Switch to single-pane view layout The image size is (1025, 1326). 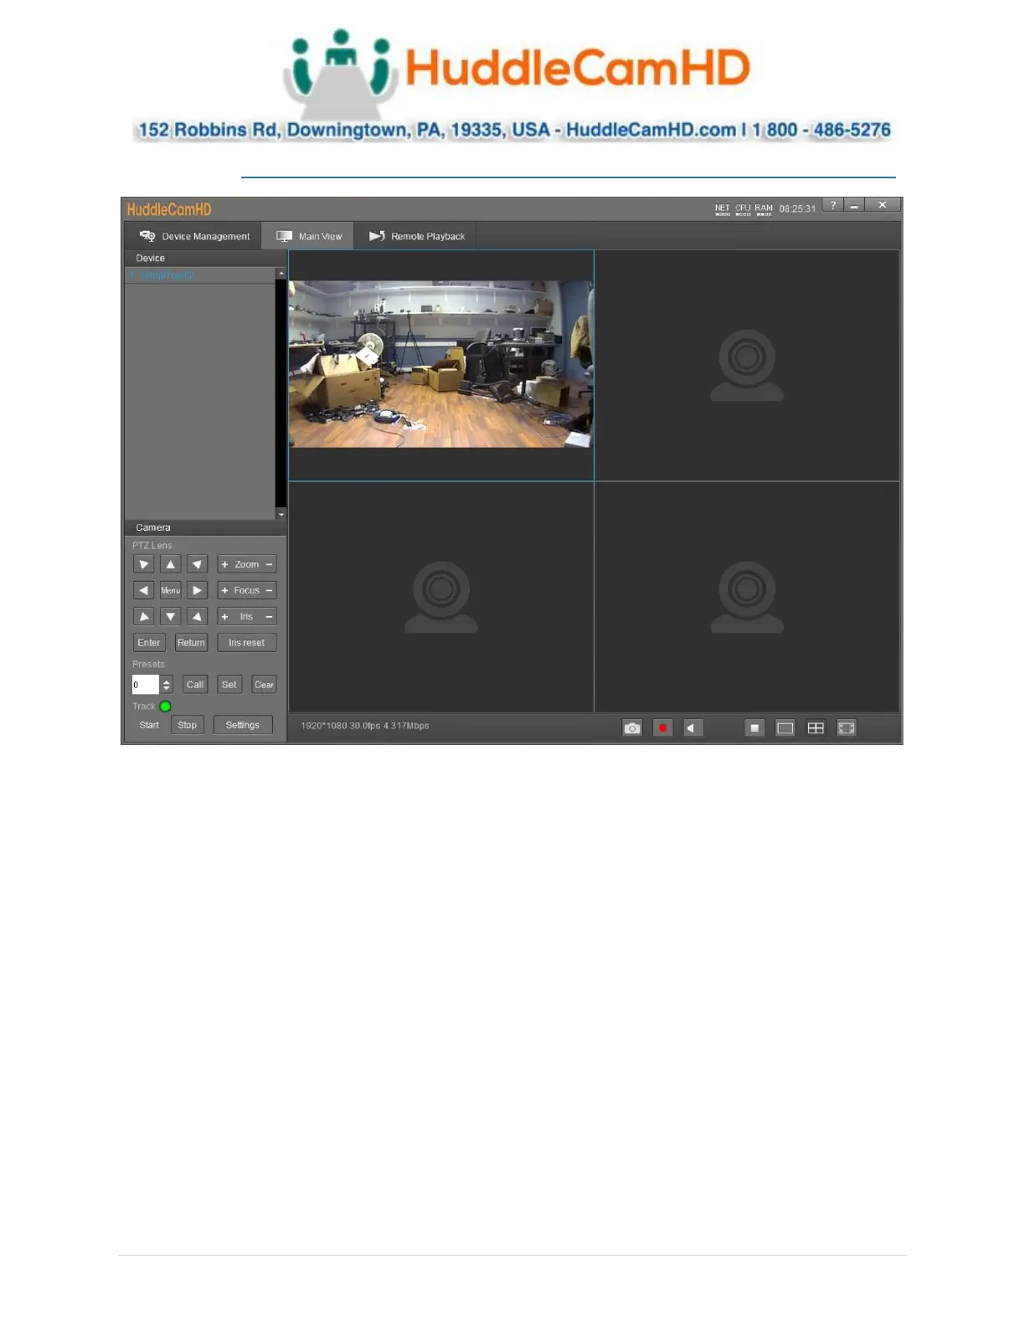[785, 728]
